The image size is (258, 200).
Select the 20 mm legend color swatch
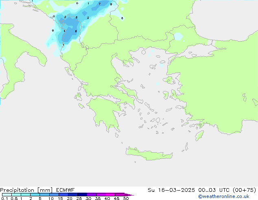pyautogui.click(x=73, y=195)
